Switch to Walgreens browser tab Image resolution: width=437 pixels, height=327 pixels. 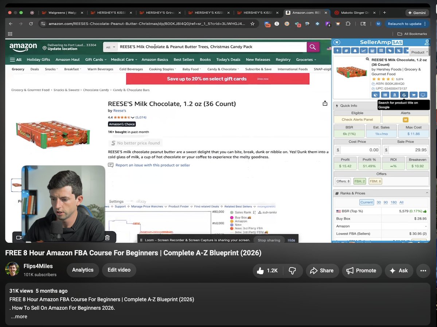point(62,12)
